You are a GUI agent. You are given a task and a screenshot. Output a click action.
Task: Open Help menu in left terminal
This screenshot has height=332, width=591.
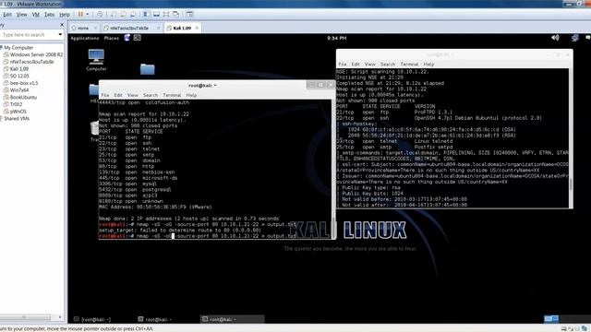(191, 95)
